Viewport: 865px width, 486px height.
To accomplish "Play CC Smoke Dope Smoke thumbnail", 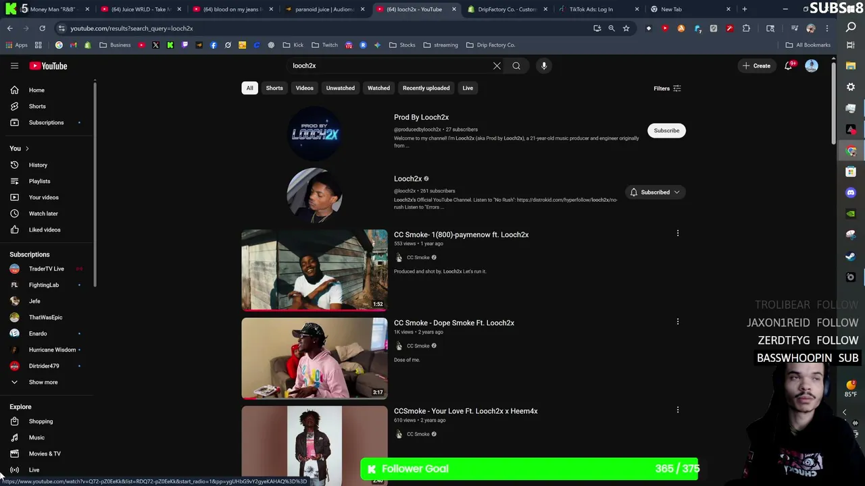I will [x=315, y=358].
